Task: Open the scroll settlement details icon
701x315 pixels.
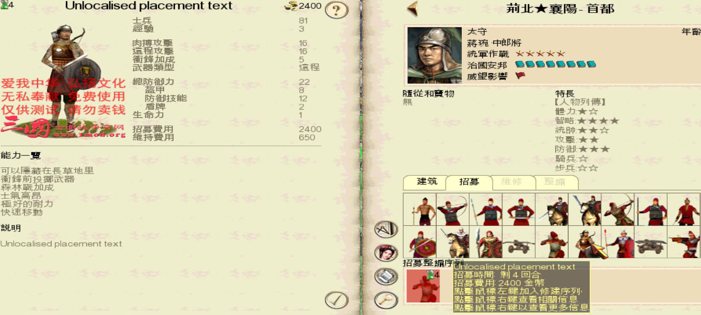Action: point(386,276)
